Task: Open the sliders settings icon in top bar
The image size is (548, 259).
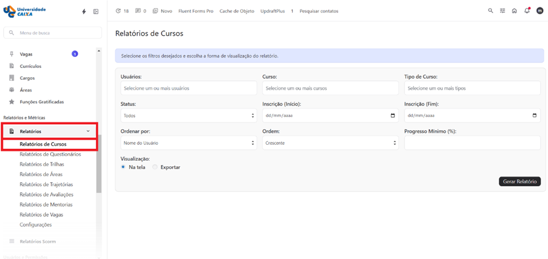Action: point(503,11)
